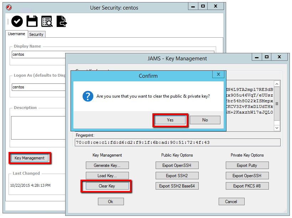Click the Logon As field
This screenshot has width=292, height=218.
(x=39, y=87)
